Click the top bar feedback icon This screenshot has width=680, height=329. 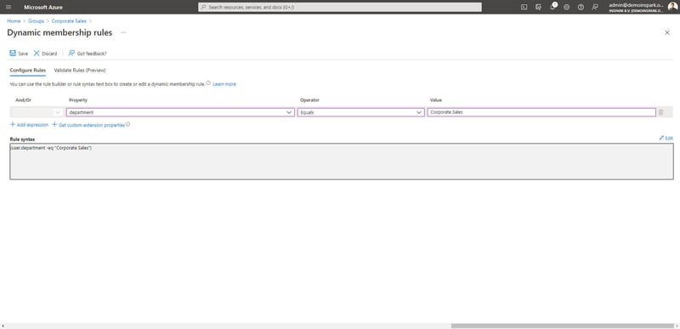(x=595, y=7)
